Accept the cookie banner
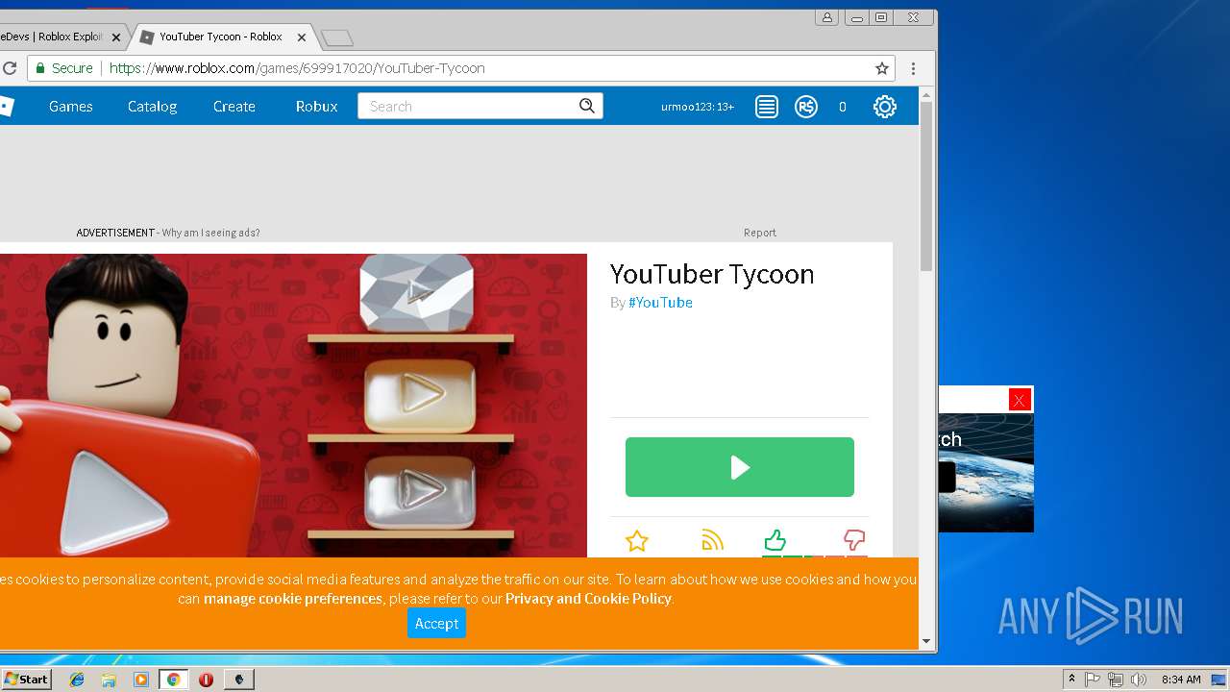1230x692 pixels. (436, 624)
